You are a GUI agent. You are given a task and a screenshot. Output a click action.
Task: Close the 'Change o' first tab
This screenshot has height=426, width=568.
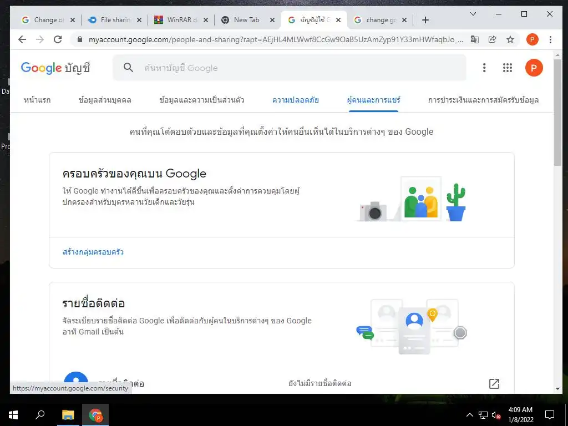coord(73,20)
